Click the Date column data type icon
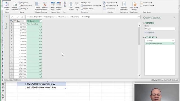 [15, 21]
